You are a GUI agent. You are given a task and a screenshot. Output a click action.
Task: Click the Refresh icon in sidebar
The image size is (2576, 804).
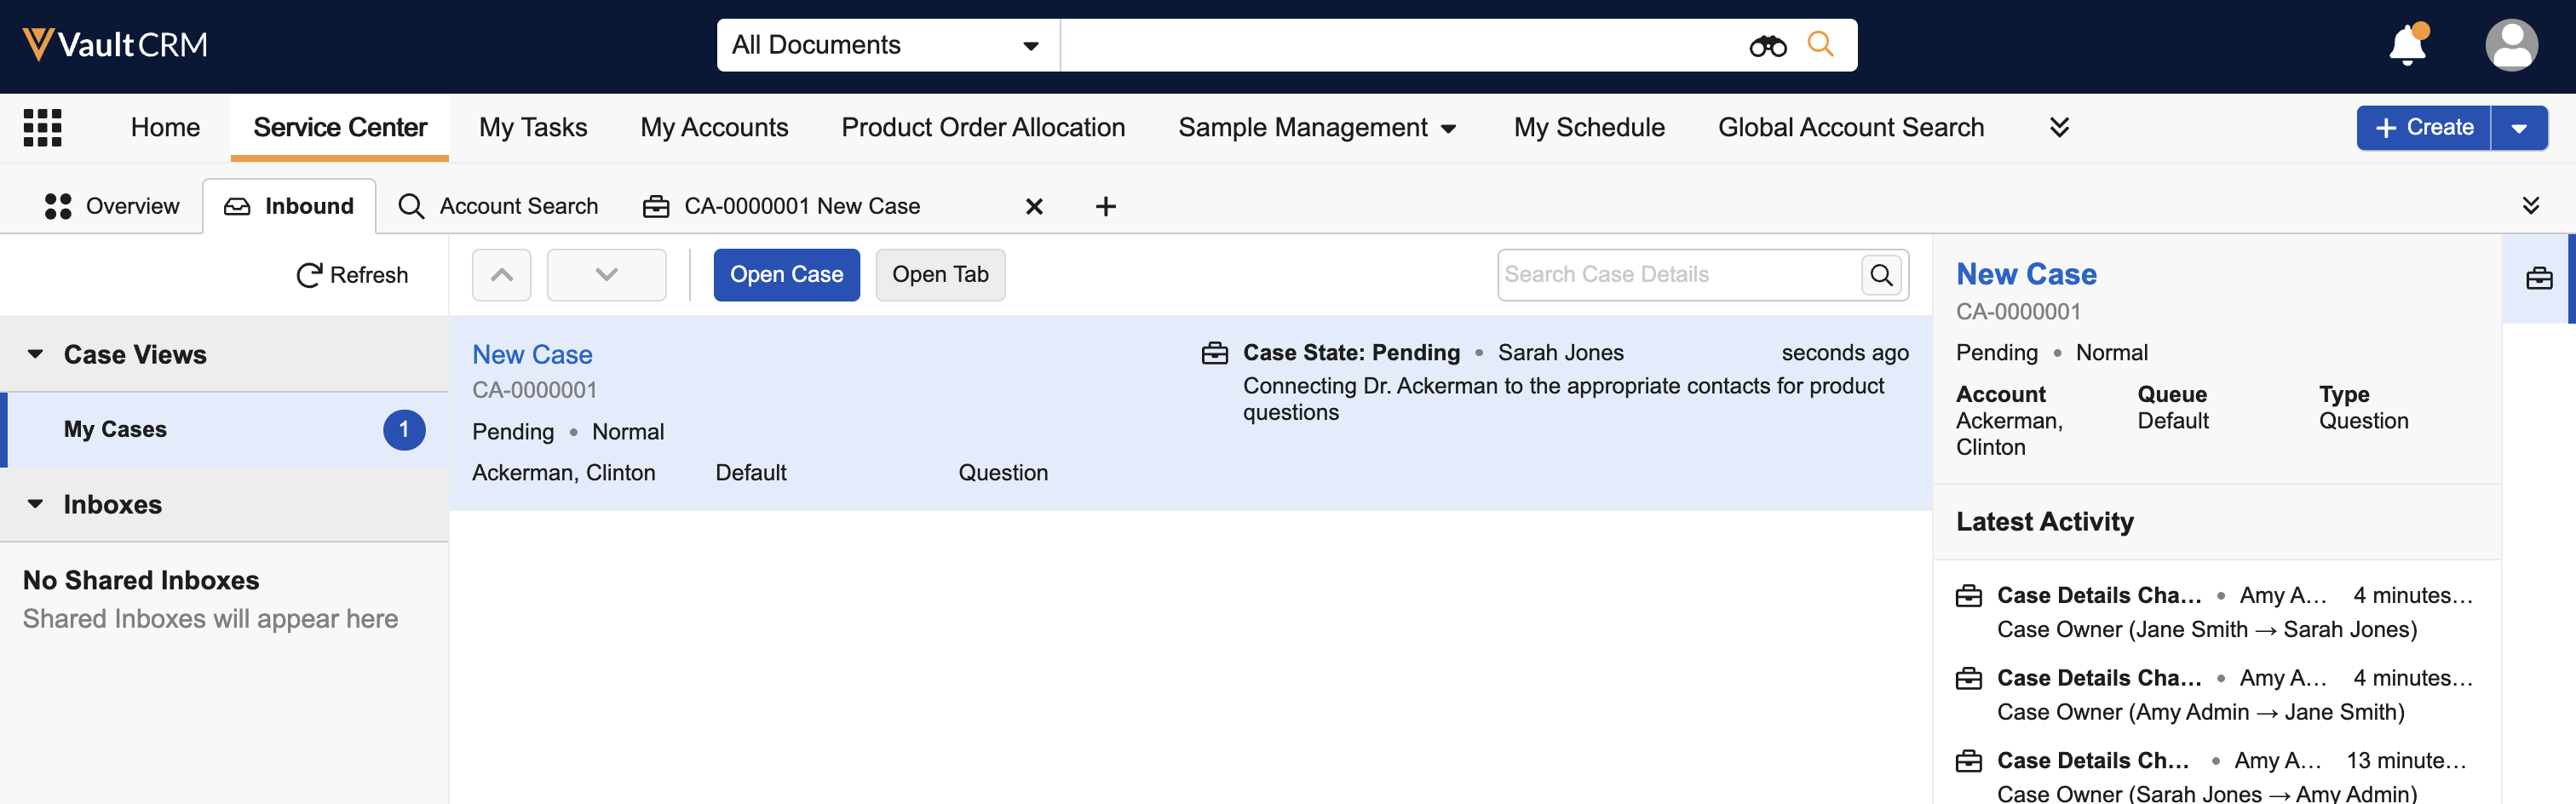pyautogui.click(x=309, y=275)
